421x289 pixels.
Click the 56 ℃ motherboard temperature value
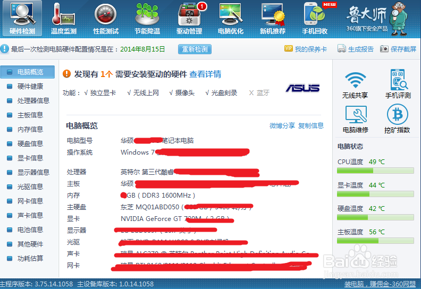377,232
